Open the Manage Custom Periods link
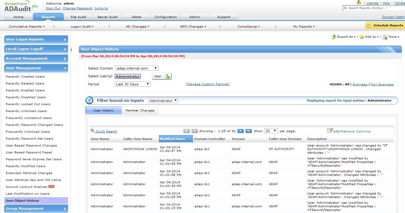 click(207, 84)
